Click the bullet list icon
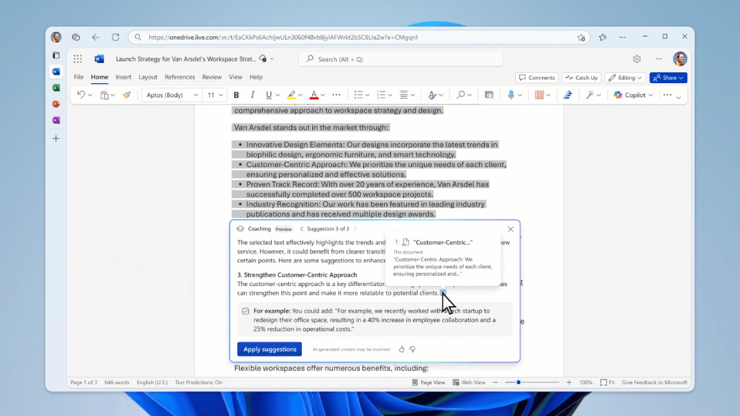 (358, 95)
